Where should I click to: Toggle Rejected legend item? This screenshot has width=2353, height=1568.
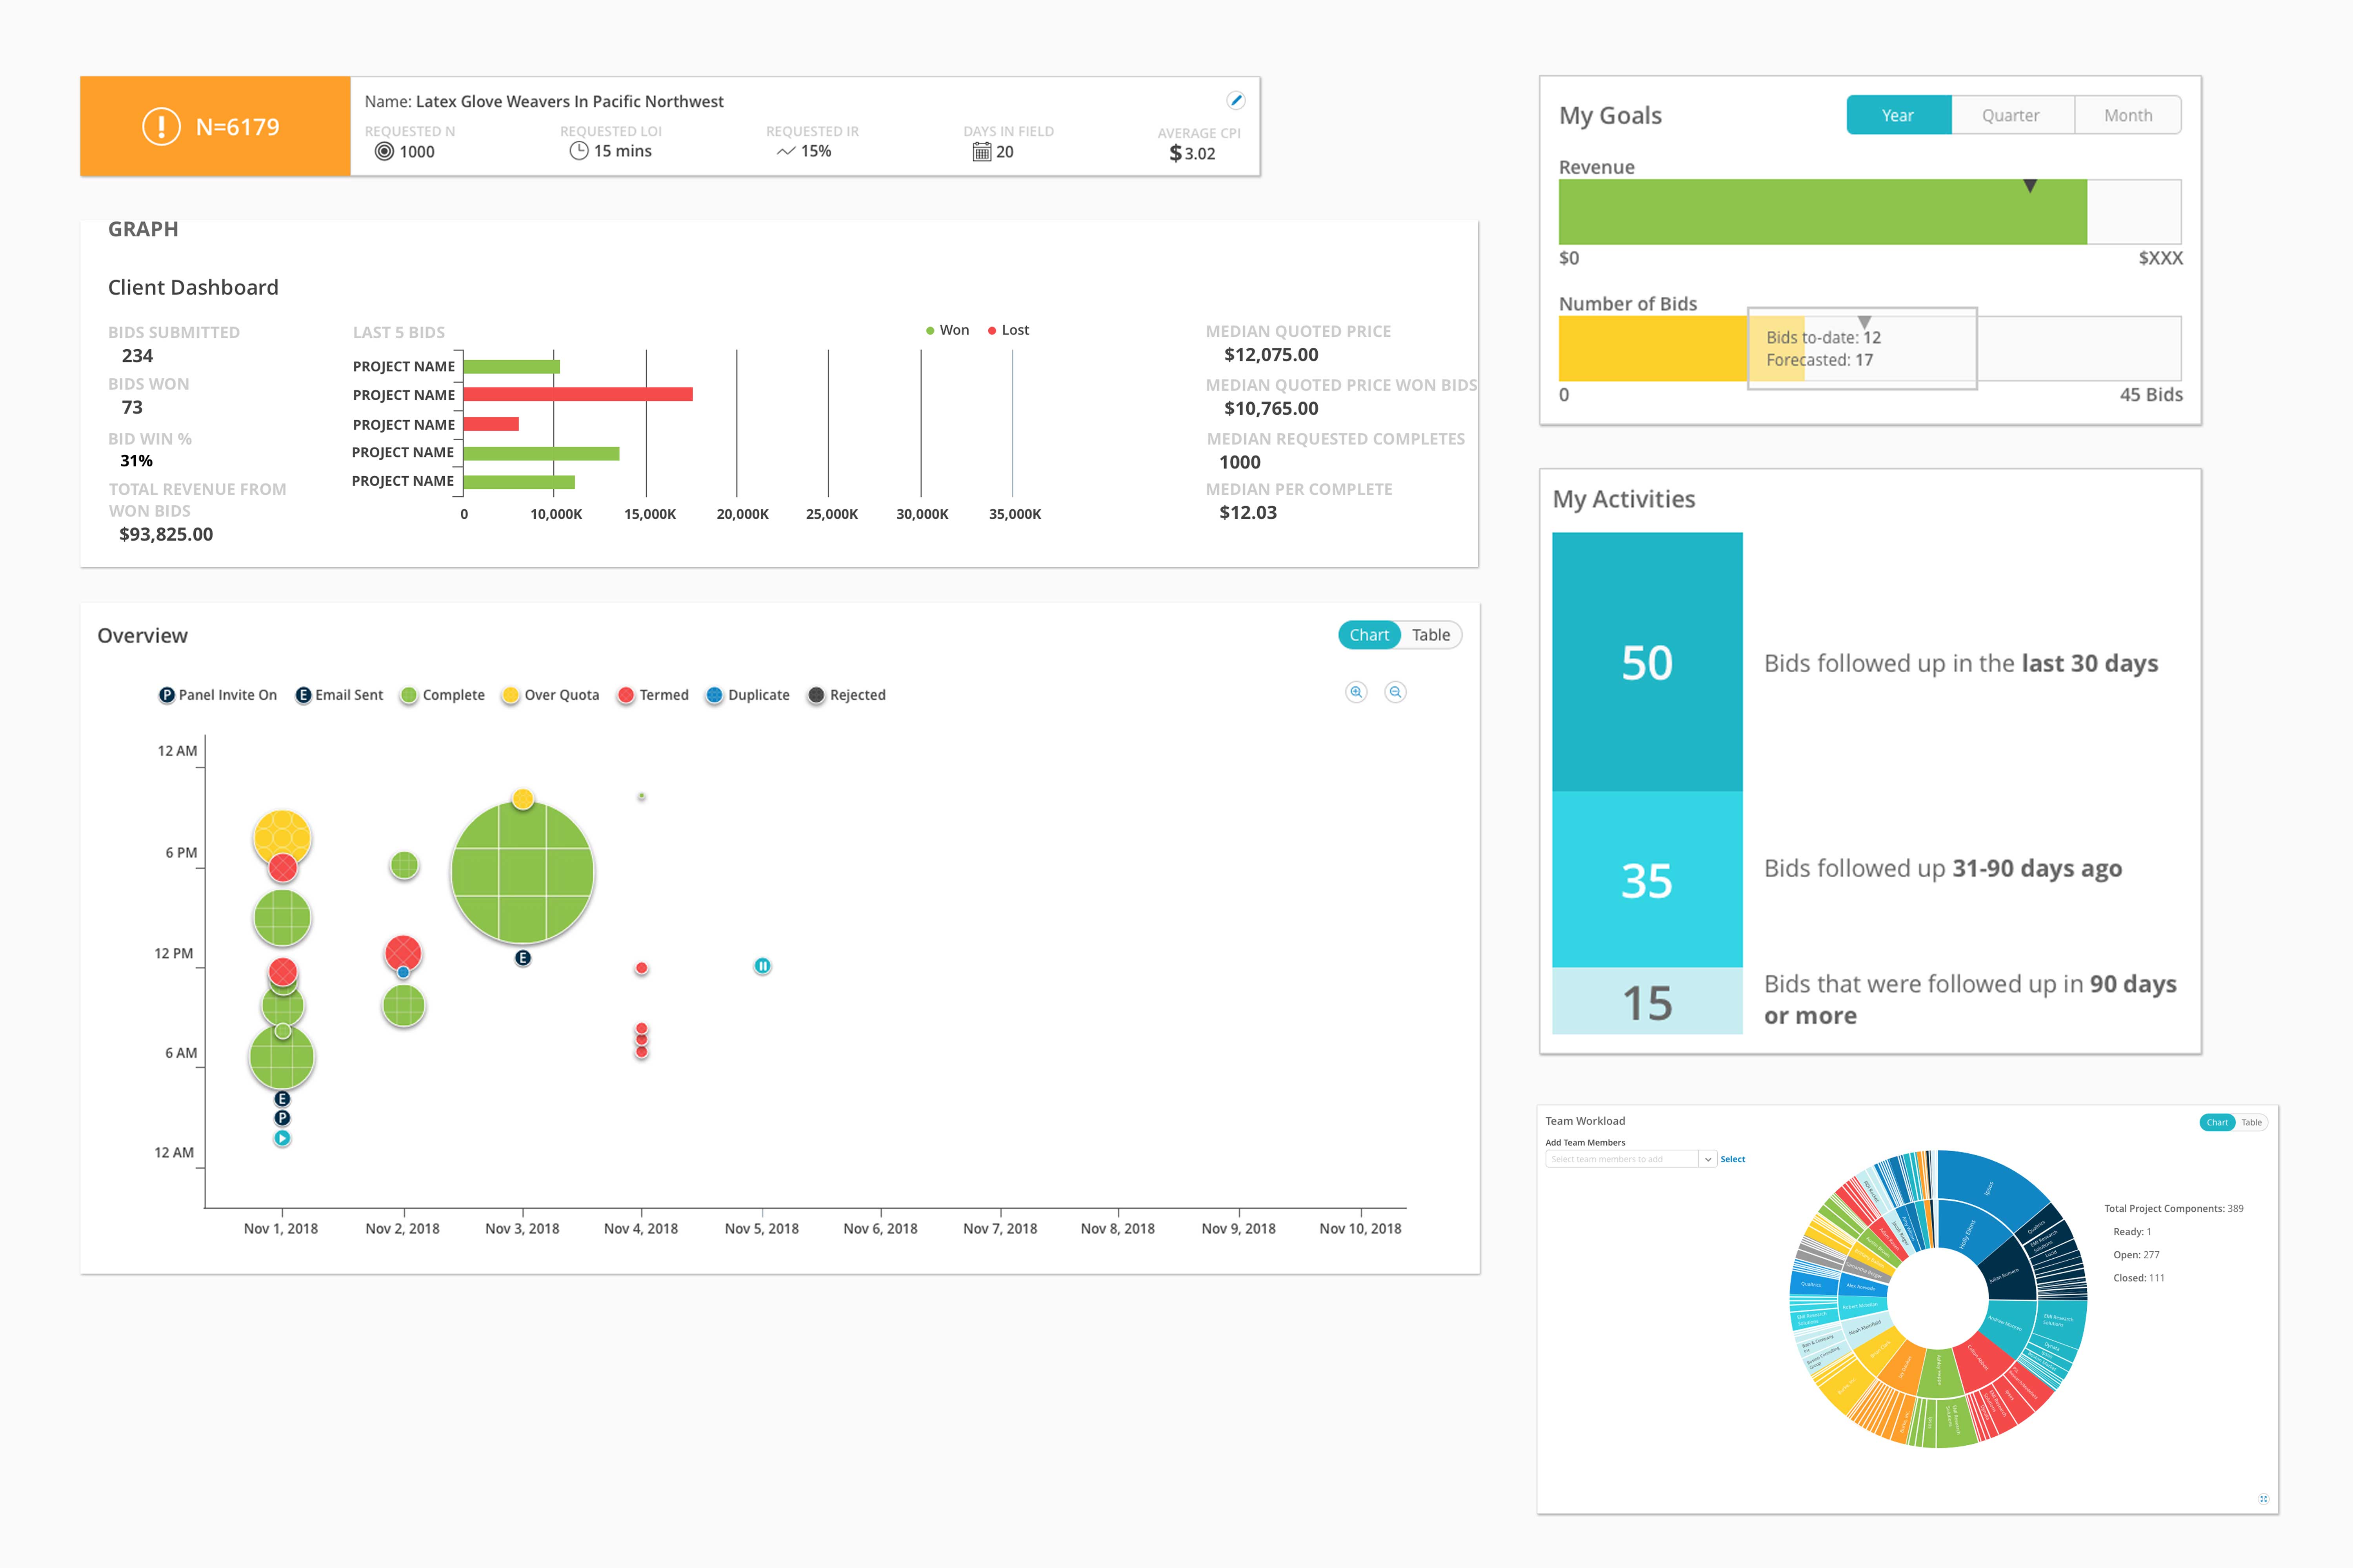pos(846,695)
